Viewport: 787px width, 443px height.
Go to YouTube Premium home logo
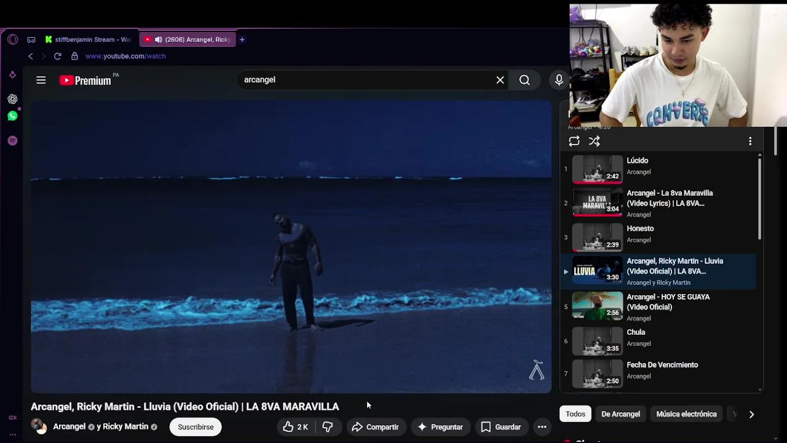coord(85,80)
